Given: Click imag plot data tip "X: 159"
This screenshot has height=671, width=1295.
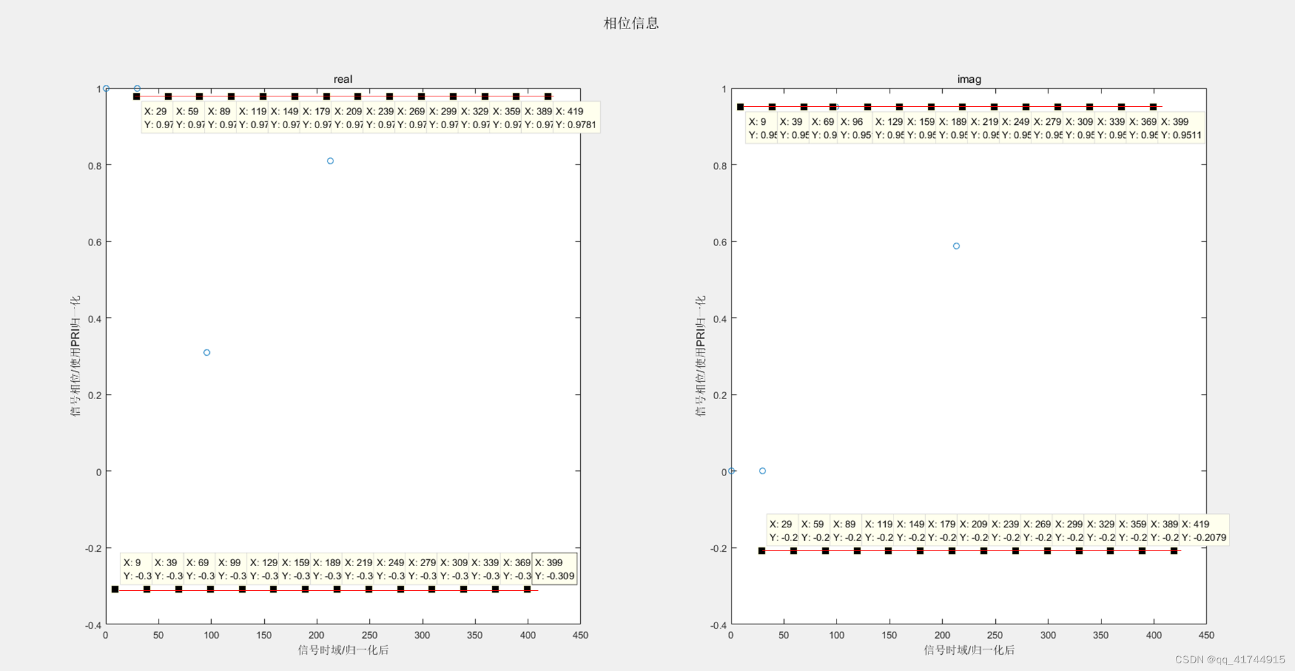Looking at the screenshot, I should [920, 128].
